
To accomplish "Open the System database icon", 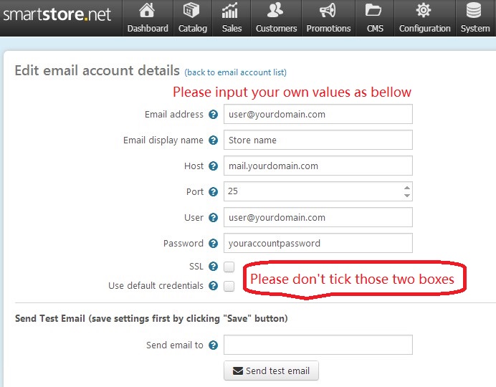I will pos(474,11).
